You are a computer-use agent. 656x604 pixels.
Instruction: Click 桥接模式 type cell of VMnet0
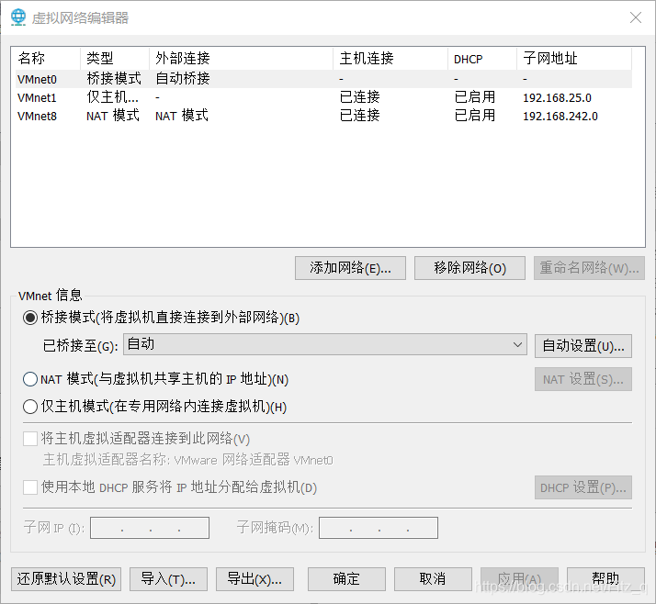point(114,79)
